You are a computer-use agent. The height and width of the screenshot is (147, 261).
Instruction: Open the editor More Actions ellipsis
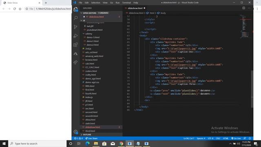point(249,8)
